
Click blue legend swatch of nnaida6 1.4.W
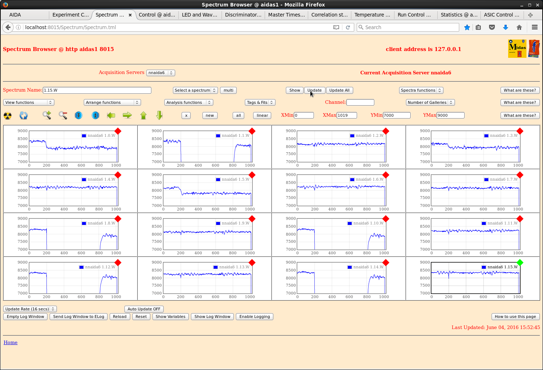(84, 180)
